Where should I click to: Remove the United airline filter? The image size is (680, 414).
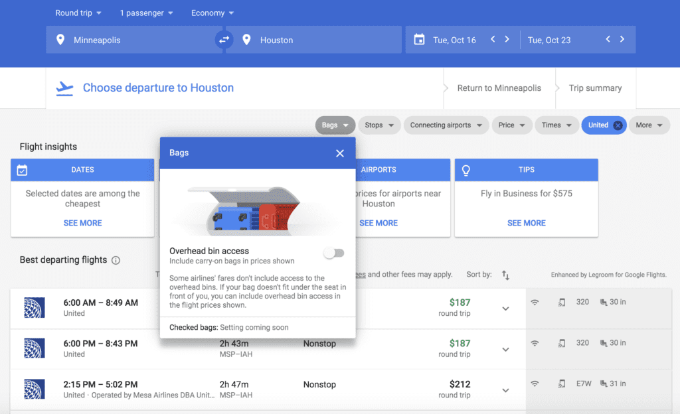pos(618,125)
